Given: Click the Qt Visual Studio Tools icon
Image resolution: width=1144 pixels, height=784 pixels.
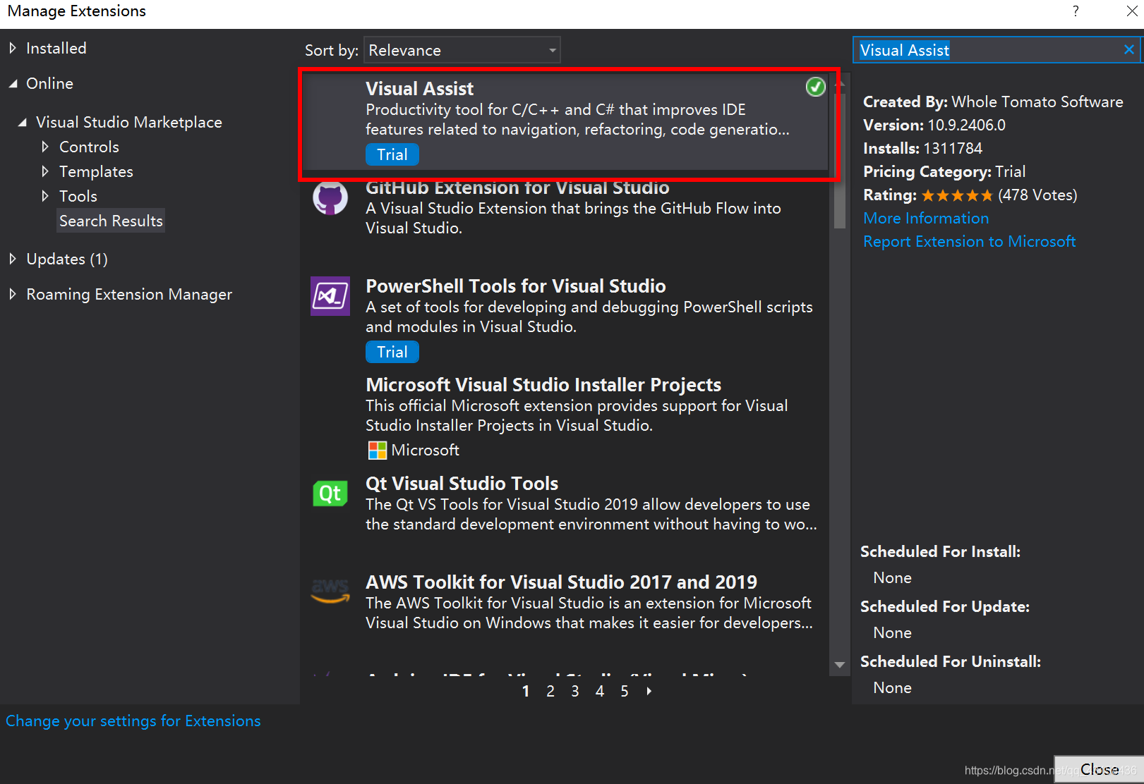Looking at the screenshot, I should point(330,494).
